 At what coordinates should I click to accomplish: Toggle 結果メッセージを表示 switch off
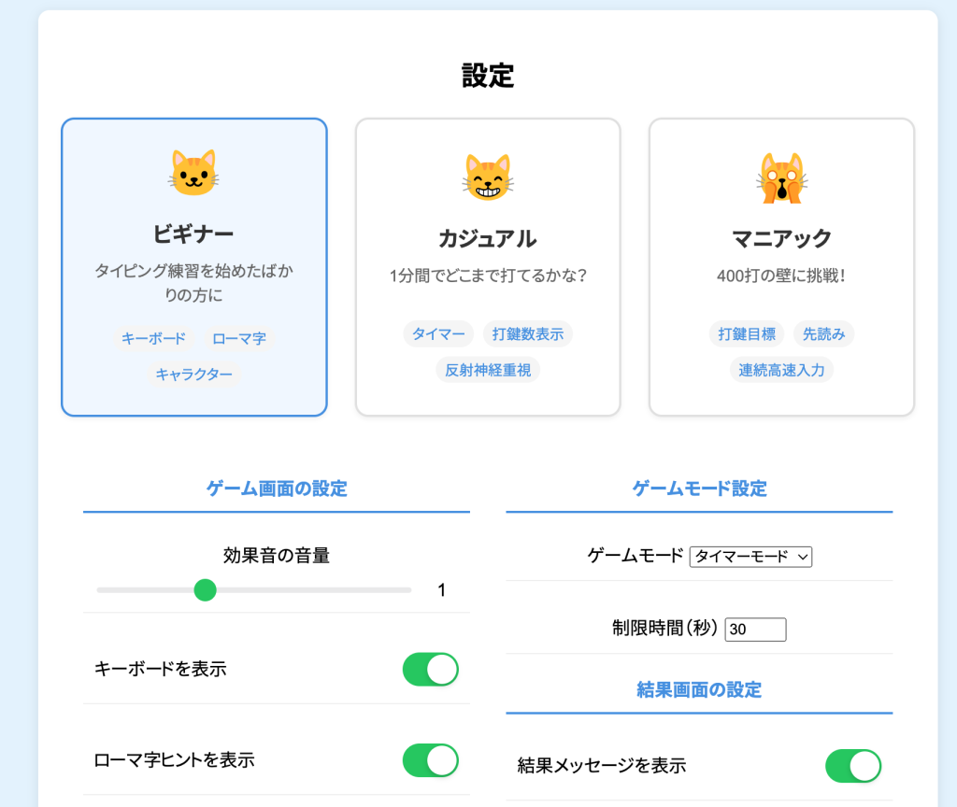point(853,766)
